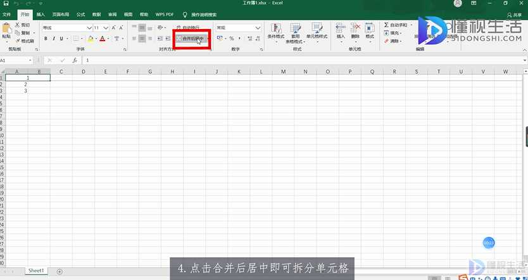Toggle bold formatting (B)

coord(45,39)
